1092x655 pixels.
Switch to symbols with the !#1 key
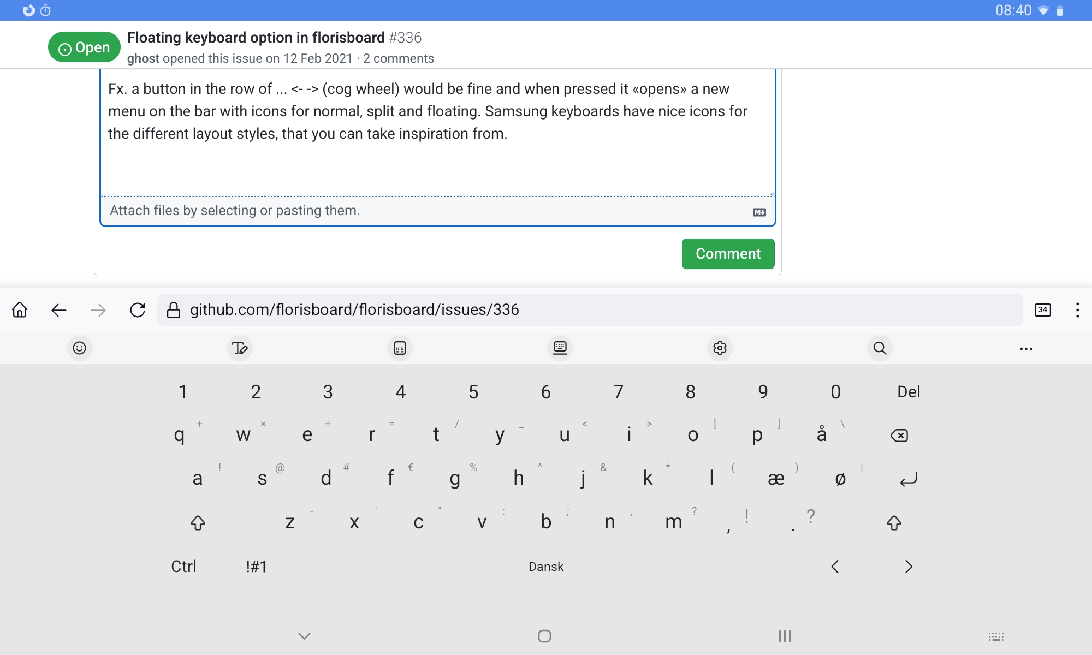256,567
